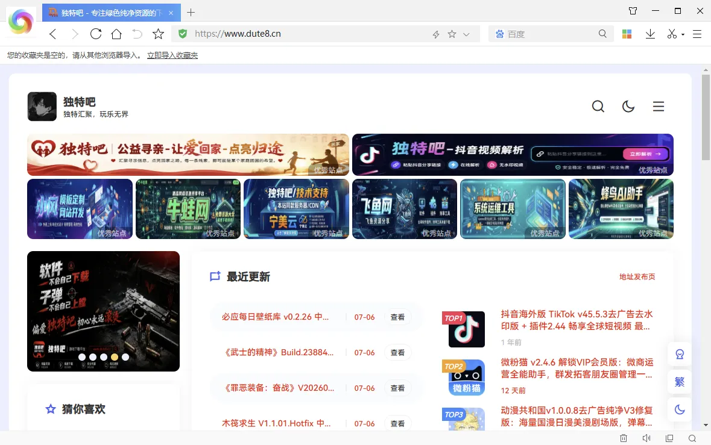Open a new tab with plus button
The height and width of the screenshot is (445, 711).
[x=191, y=12]
